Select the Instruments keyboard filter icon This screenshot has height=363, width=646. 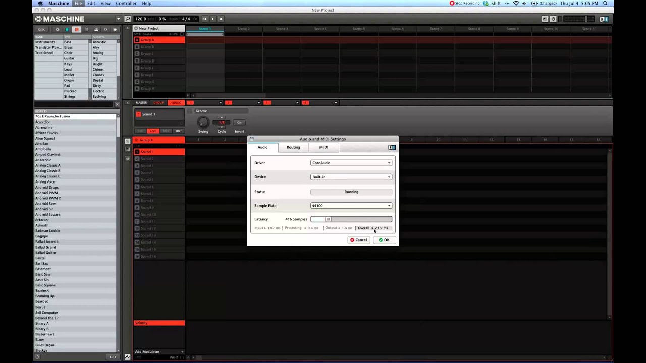[96, 30]
